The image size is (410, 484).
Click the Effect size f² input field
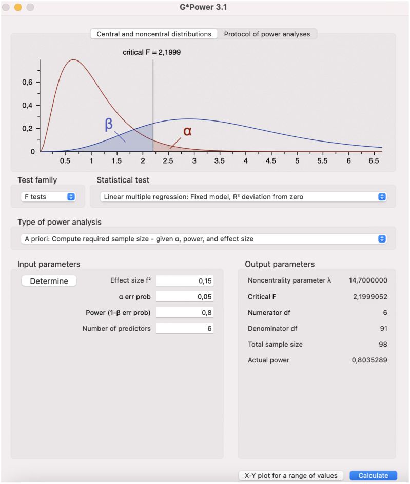point(185,281)
